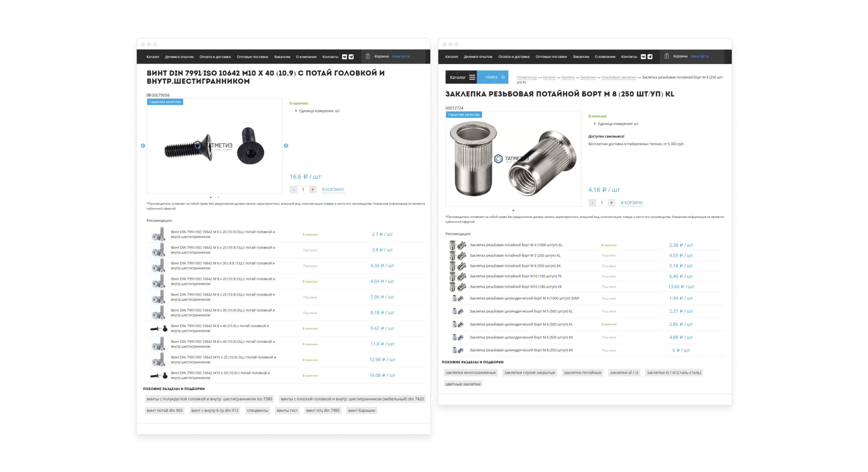Image resolution: width=868 pixels, height=472 pixels.
Task: Open cart bag icon in right window
Action: pos(666,56)
